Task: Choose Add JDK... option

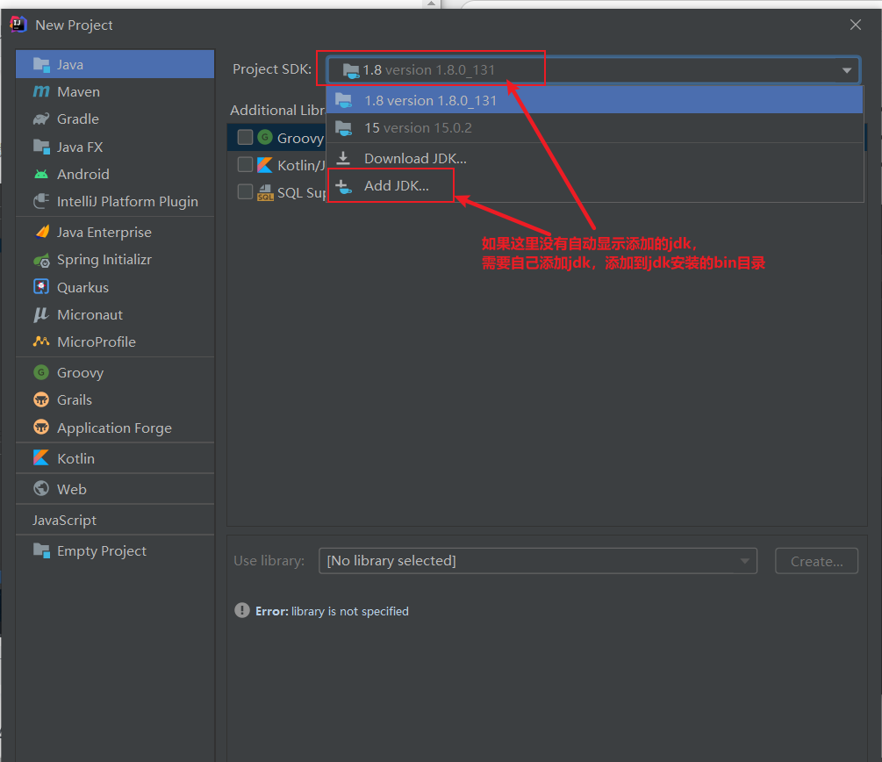Action: tap(594, 186)
